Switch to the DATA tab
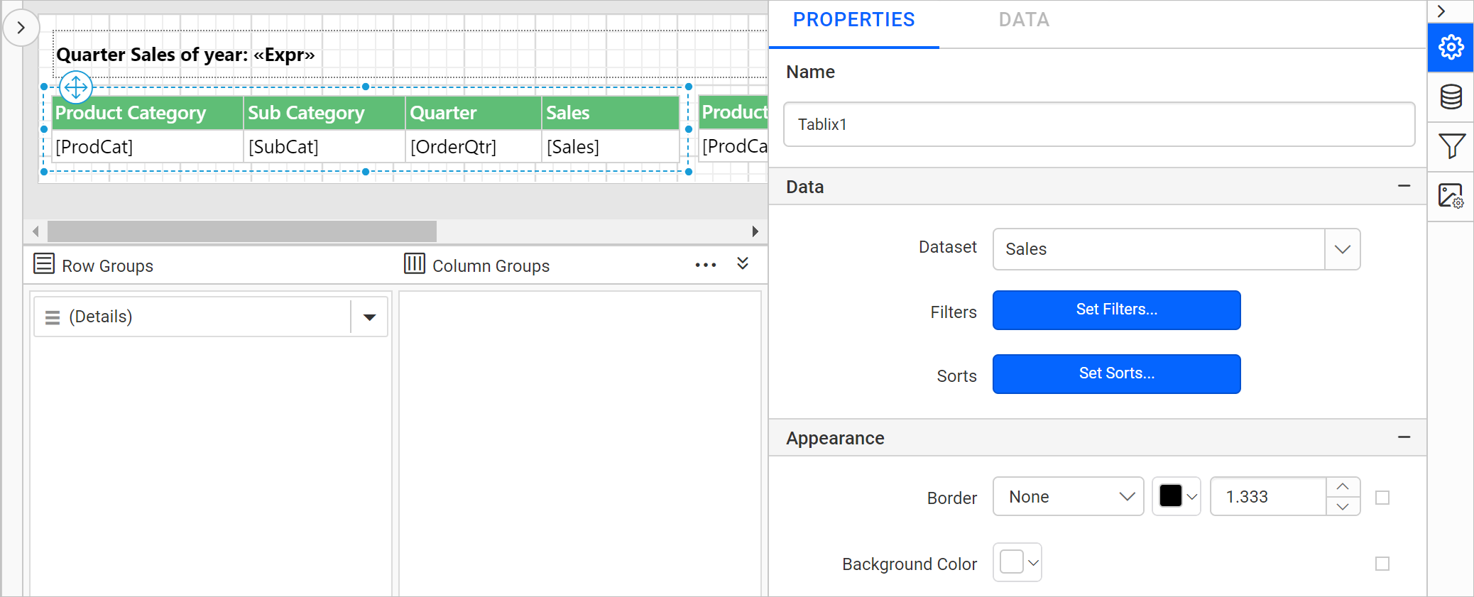The width and height of the screenshot is (1474, 597). click(1023, 20)
